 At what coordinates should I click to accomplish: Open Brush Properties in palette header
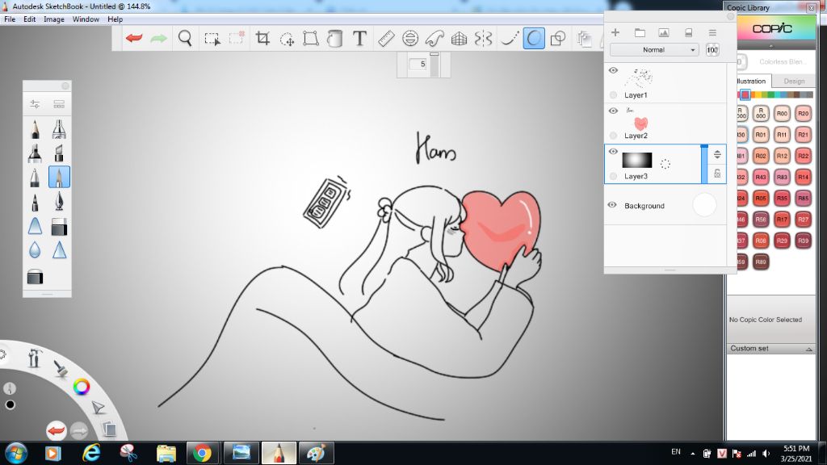coord(35,104)
